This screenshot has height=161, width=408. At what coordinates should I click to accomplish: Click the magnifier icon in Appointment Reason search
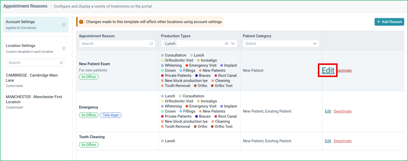(x=151, y=44)
